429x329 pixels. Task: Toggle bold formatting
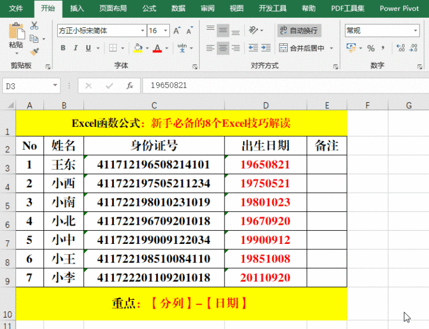63,48
